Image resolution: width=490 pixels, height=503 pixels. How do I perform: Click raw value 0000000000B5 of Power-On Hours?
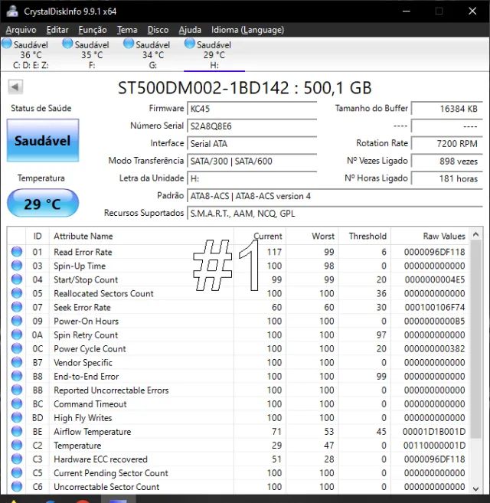(x=434, y=321)
